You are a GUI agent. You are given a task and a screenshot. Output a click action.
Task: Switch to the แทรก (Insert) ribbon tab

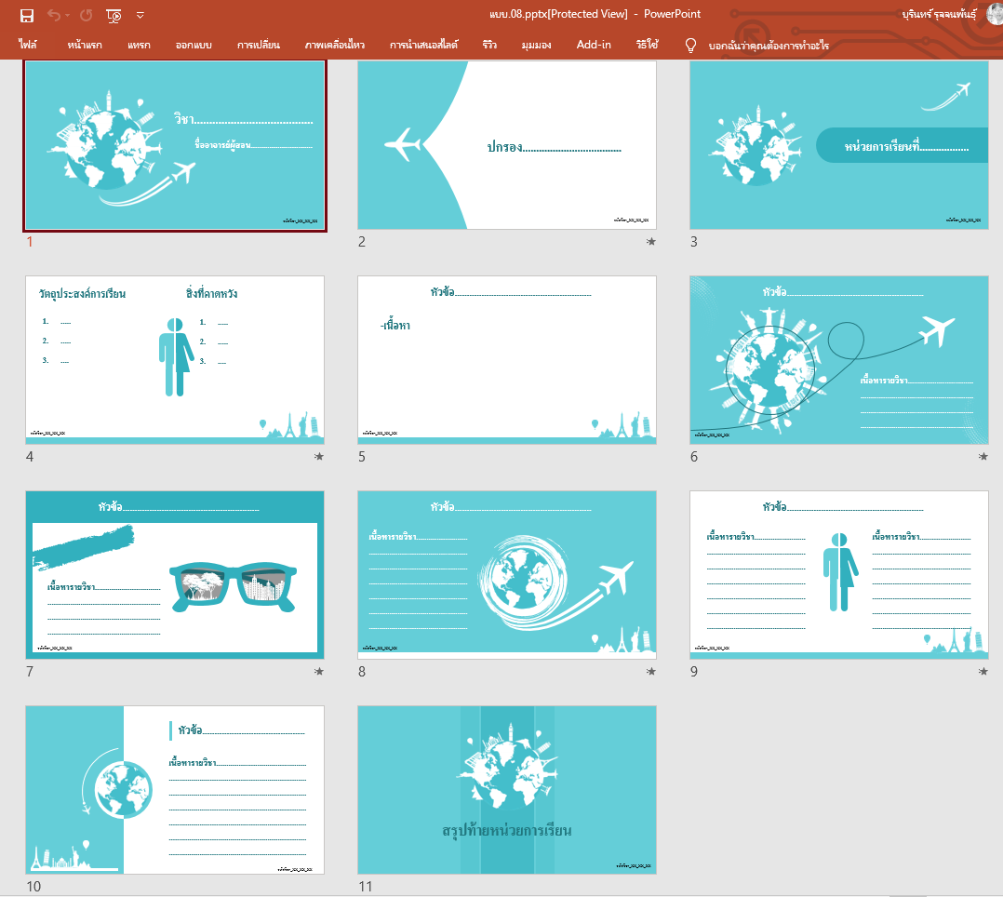coord(139,45)
